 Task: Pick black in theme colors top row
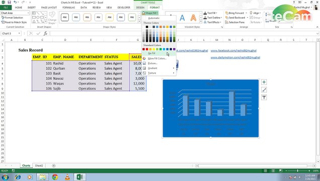(147, 27)
